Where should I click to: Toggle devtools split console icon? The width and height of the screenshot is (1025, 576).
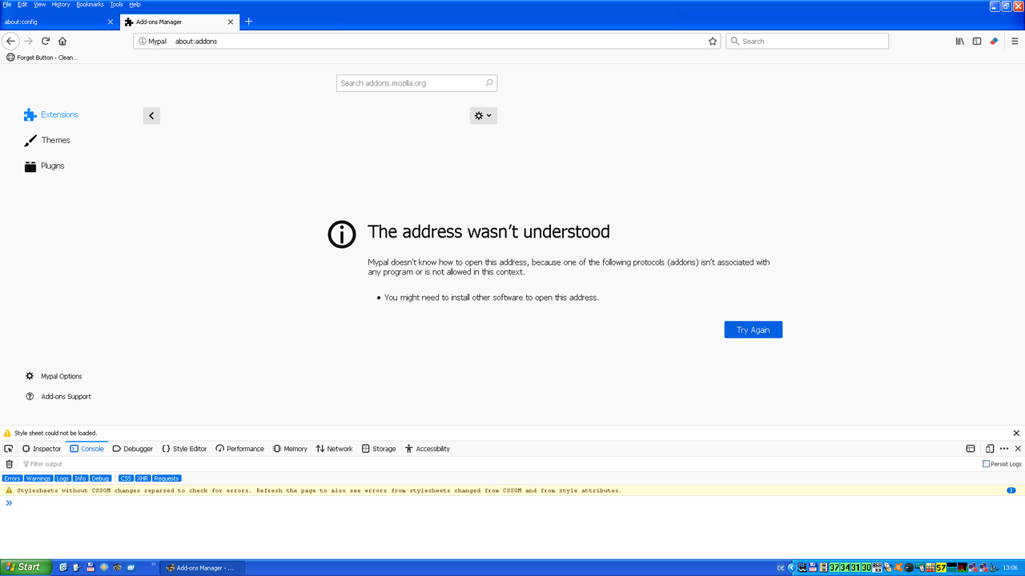coord(971,449)
